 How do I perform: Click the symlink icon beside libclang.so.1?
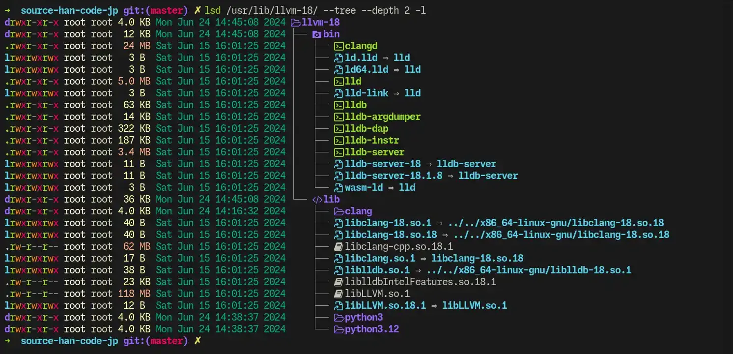pyautogui.click(x=338, y=258)
